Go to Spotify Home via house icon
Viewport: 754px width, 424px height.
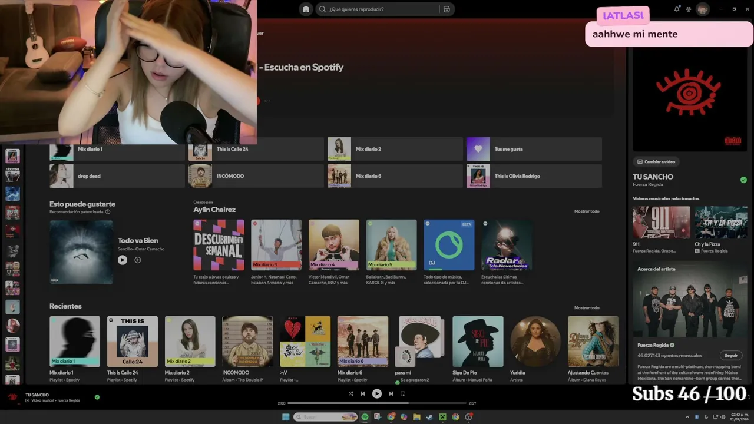306,9
